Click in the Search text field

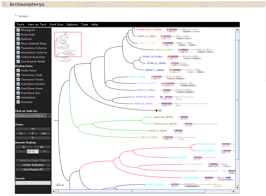(x=33, y=183)
